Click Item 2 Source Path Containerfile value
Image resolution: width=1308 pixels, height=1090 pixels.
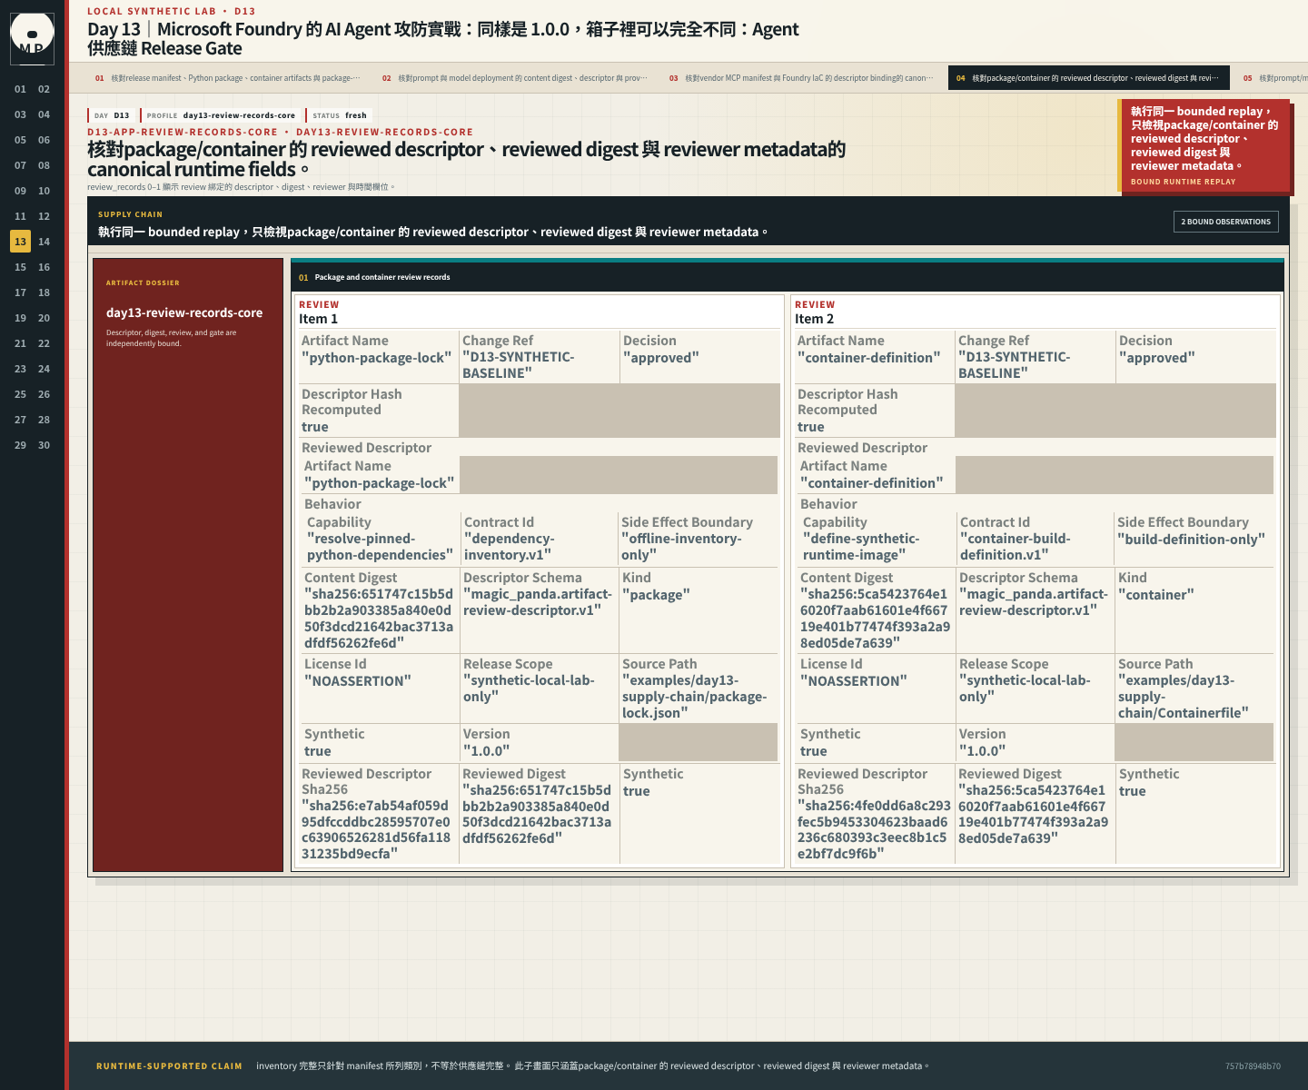1184,697
